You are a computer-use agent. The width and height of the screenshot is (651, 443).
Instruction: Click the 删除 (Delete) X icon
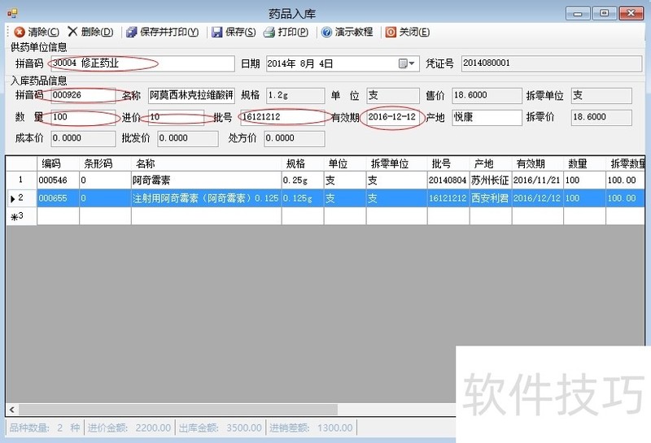click(x=72, y=32)
